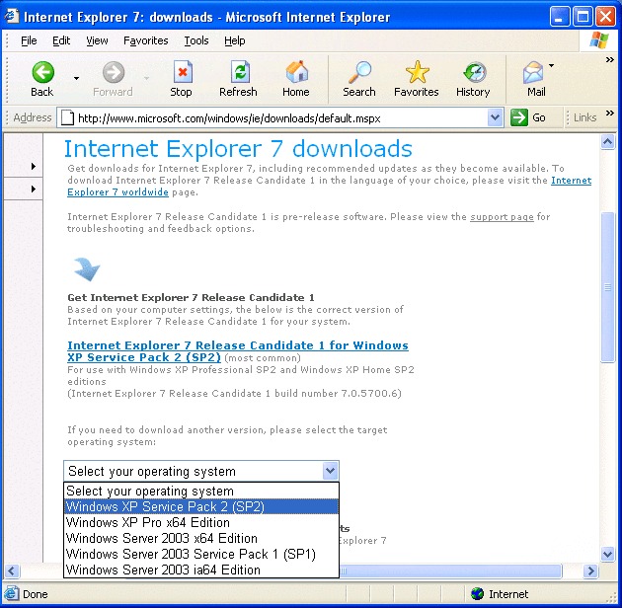Expand the first left sidebar arrow
This screenshot has width=622, height=608.
(34, 166)
